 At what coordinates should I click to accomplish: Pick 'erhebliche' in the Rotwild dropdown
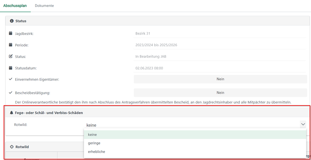(x=96, y=152)
